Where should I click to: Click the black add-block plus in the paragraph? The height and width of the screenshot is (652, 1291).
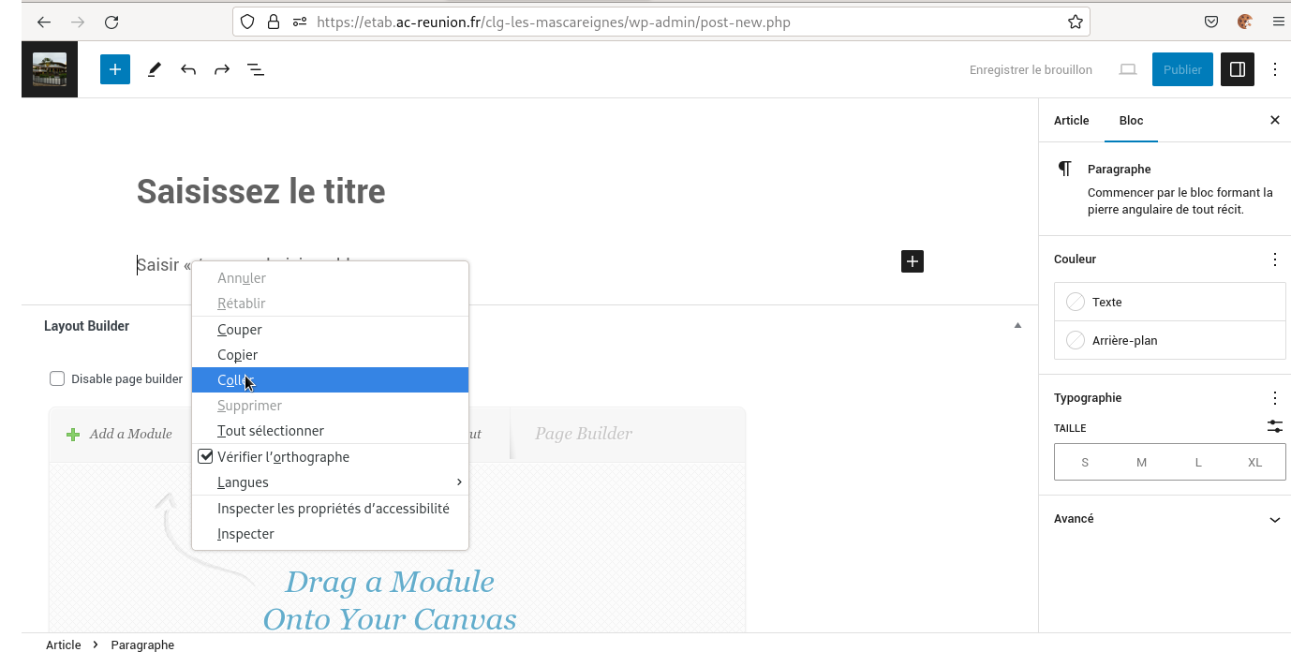point(912,261)
